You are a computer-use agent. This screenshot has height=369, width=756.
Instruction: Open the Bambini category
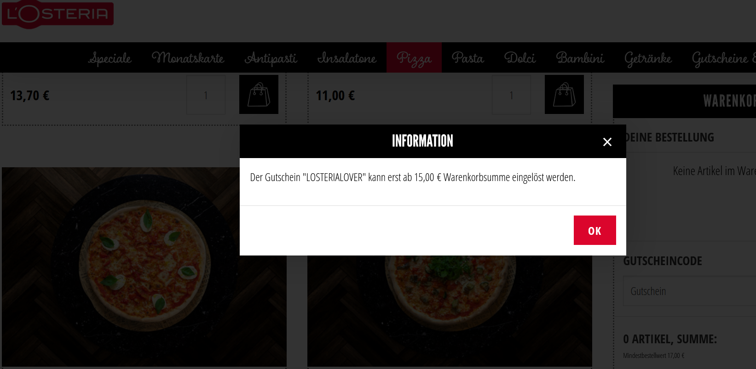[x=580, y=58]
